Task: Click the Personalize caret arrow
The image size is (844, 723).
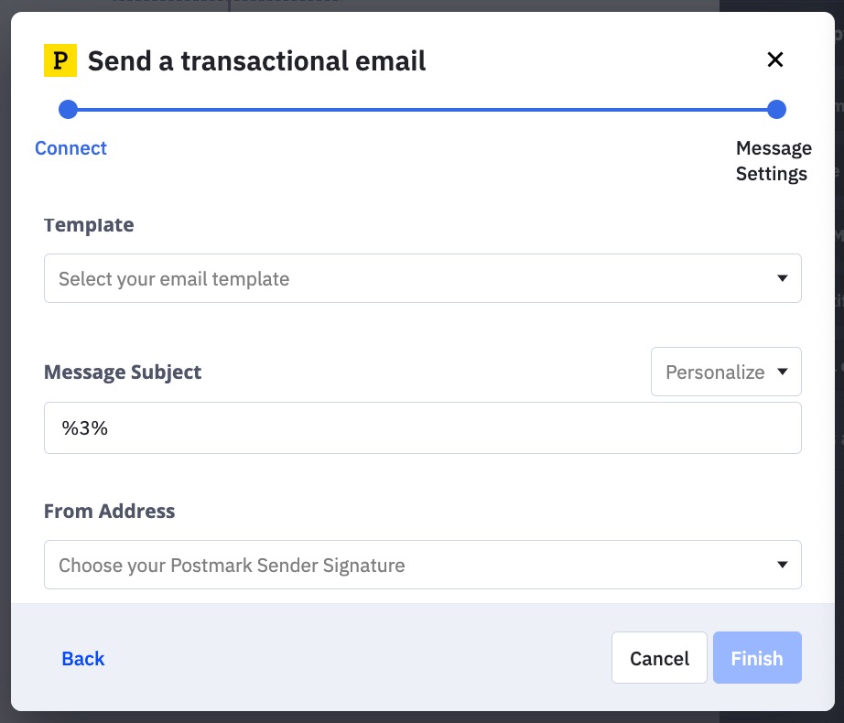Action: tap(782, 372)
